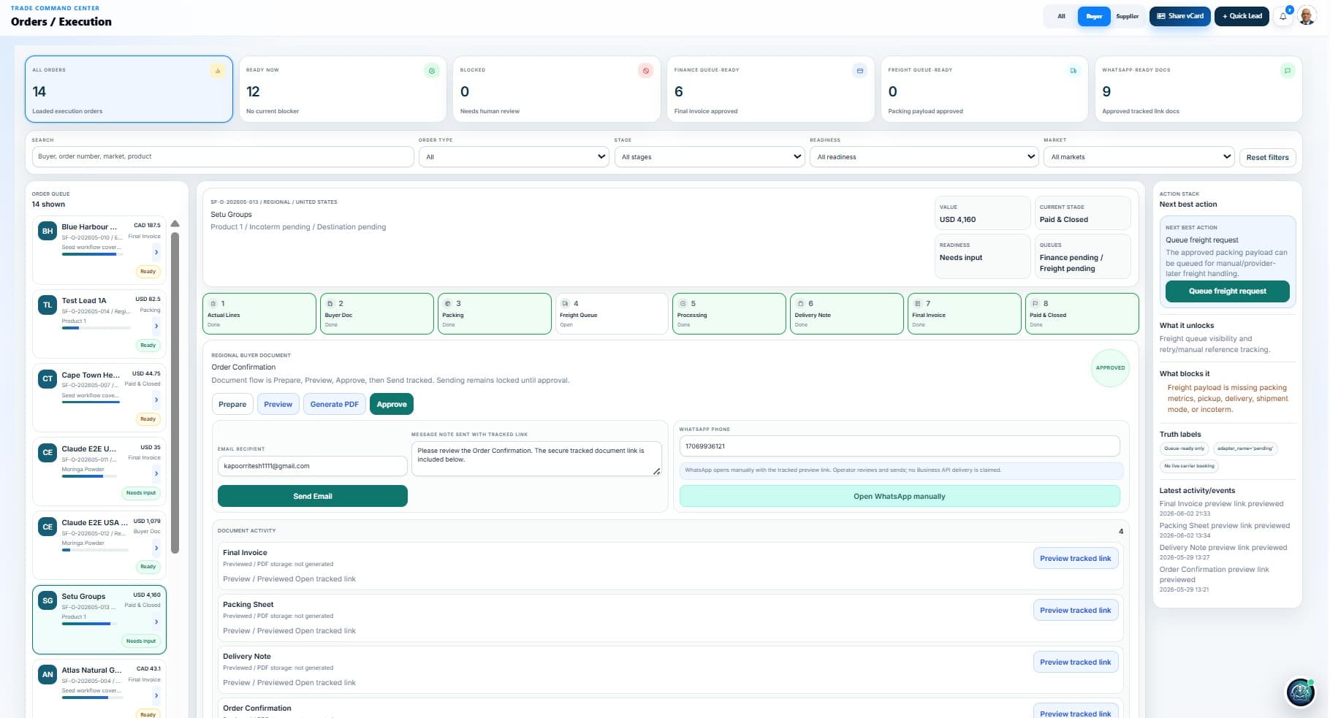Click the chat icon on WhatsApp-Ready Docs card

point(1288,71)
